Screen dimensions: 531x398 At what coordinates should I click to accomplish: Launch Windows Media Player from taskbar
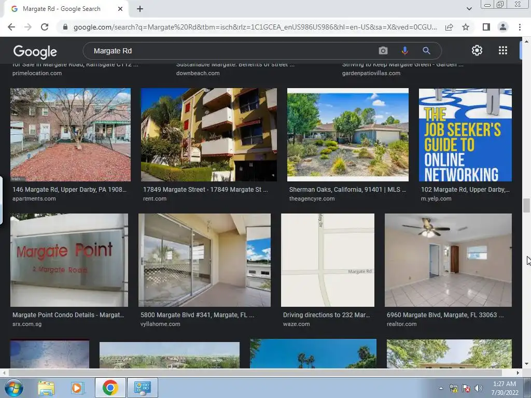pos(77,388)
